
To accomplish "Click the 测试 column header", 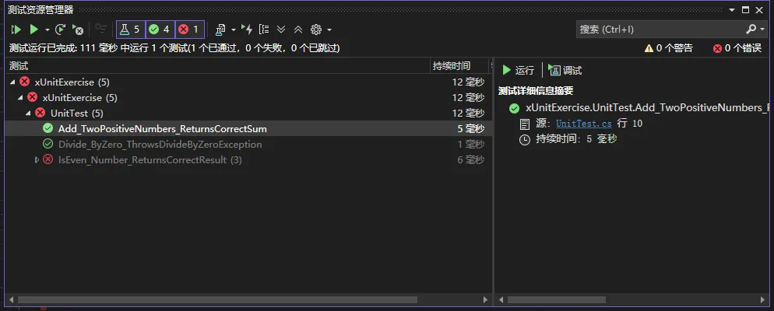I will 217,66.
